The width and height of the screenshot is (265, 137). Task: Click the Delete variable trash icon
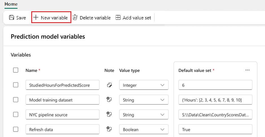pos(75,17)
